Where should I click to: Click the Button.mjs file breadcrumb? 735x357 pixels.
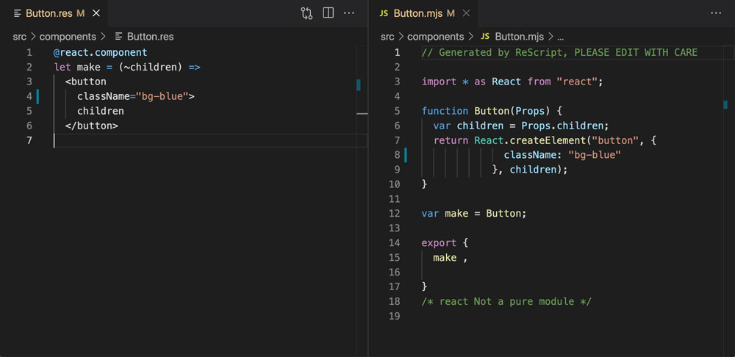point(520,36)
